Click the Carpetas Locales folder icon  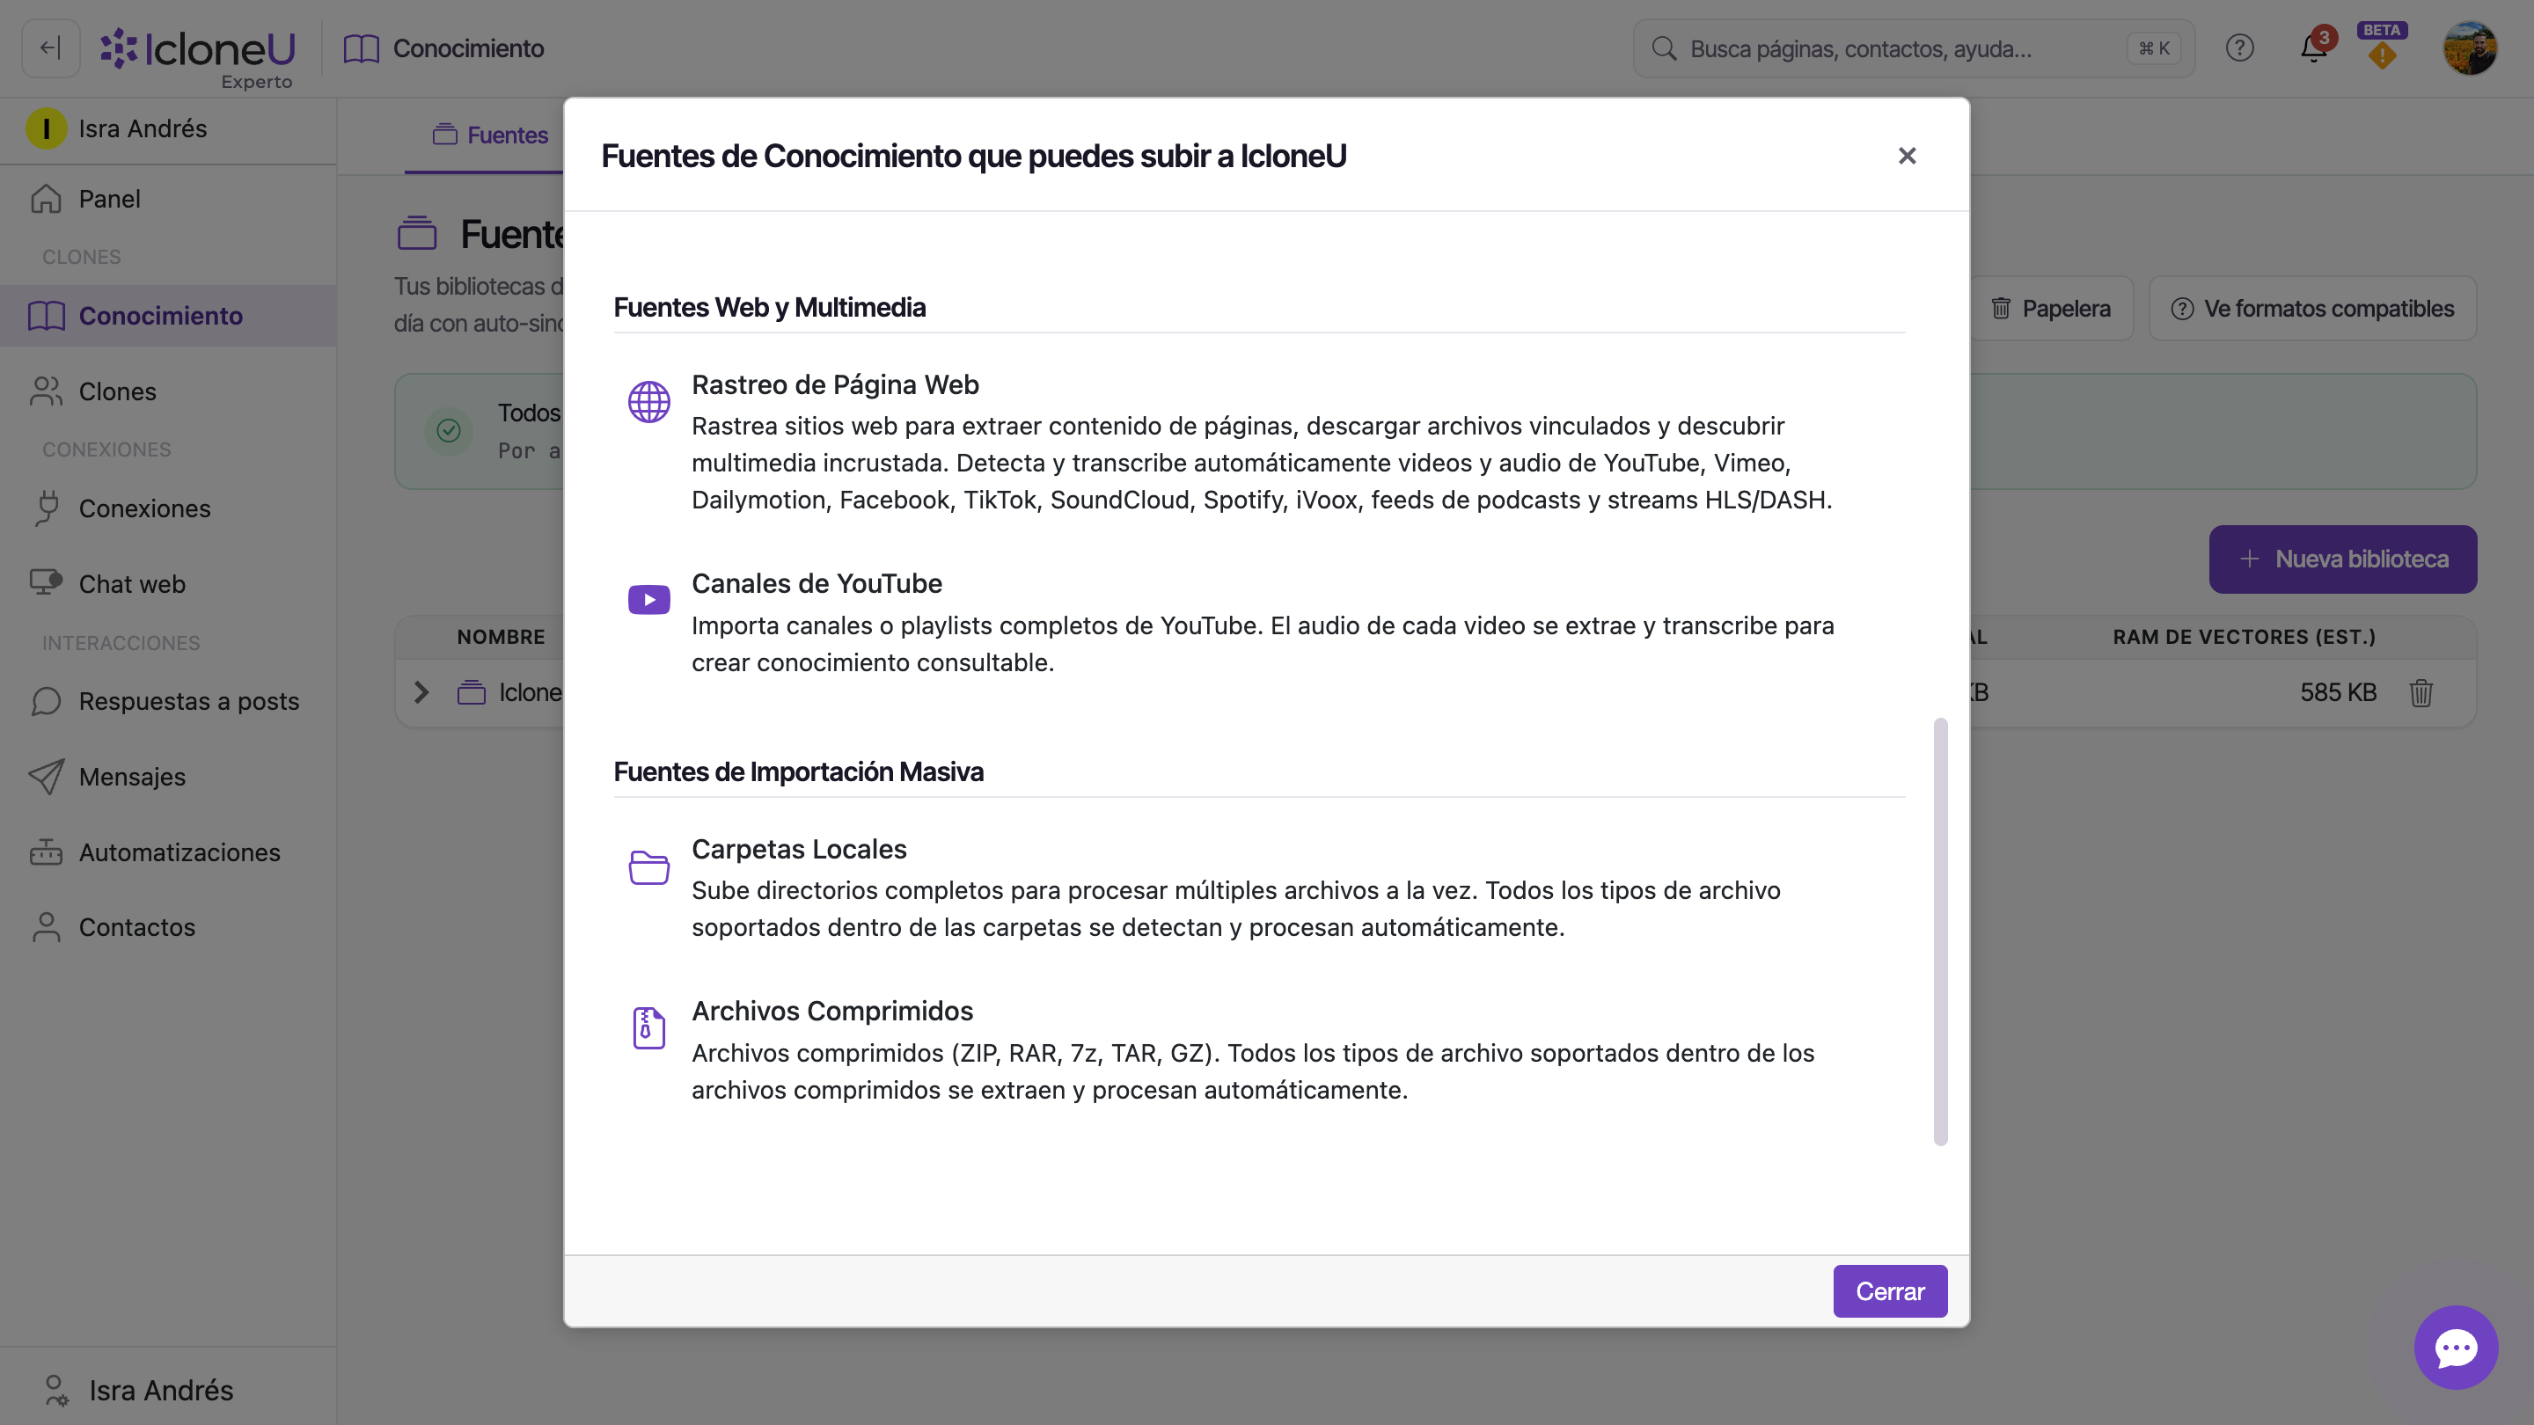pos(649,867)
